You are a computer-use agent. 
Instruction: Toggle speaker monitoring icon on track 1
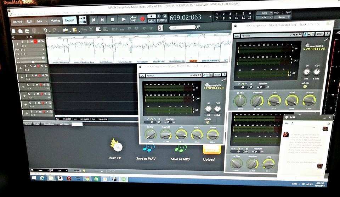[39, 41]
